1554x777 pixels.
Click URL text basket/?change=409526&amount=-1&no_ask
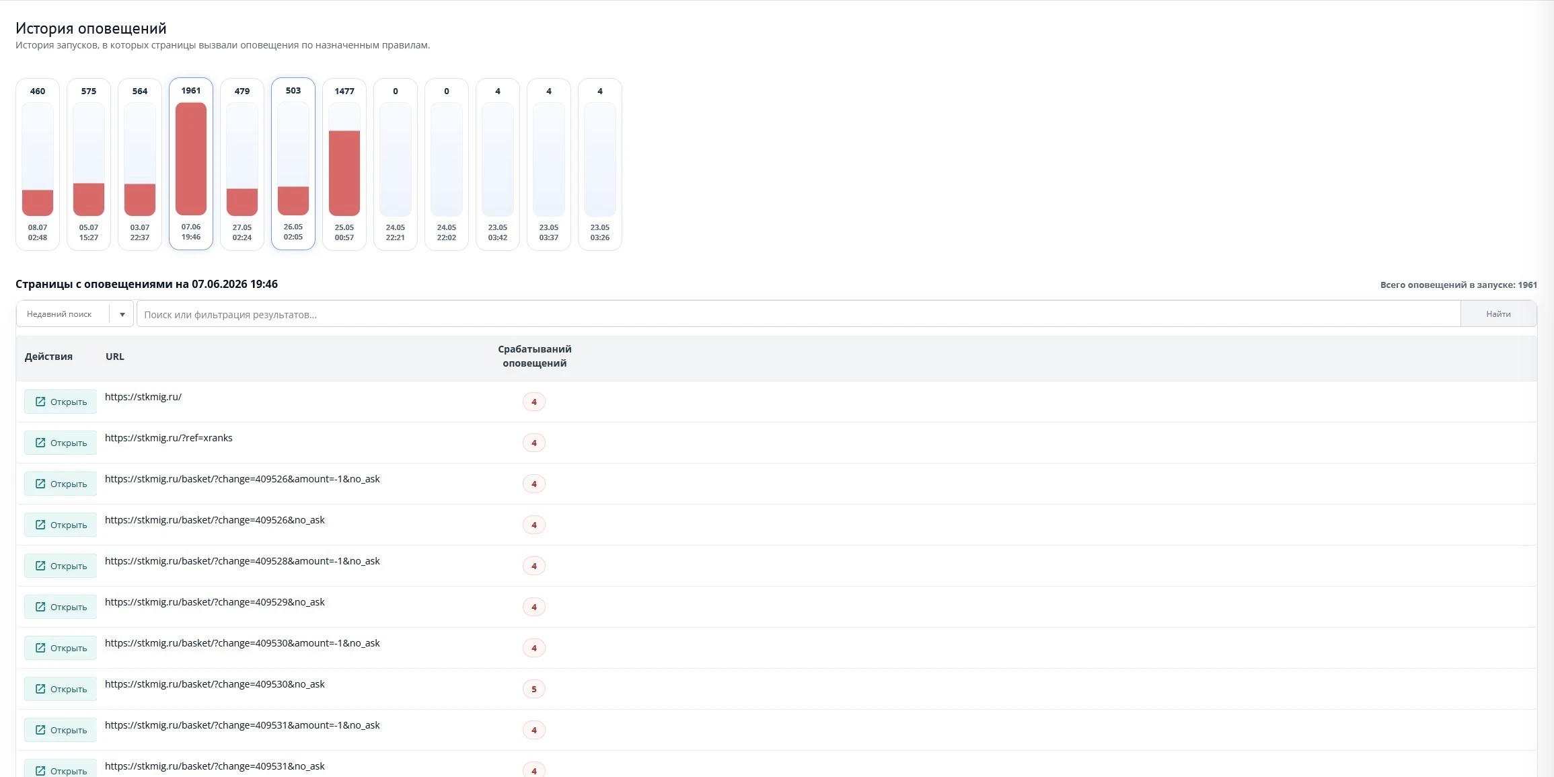pos(242,479)
